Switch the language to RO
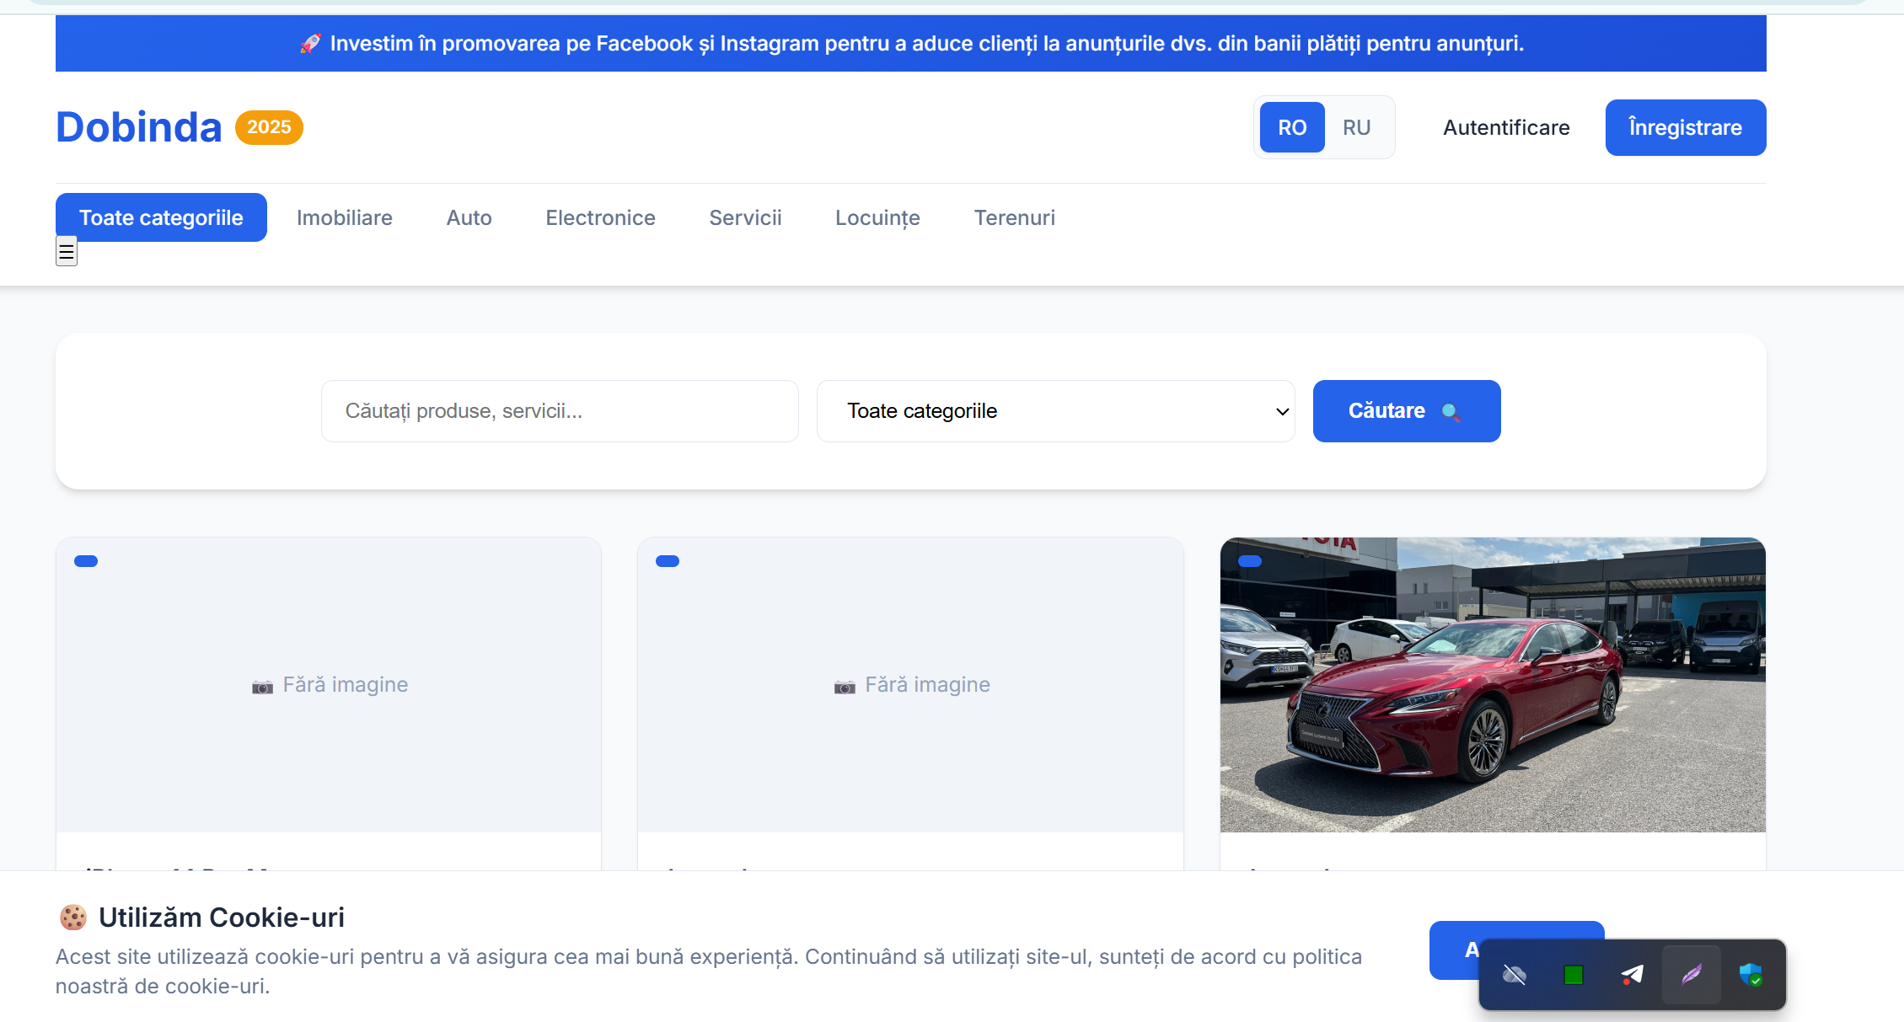The height and width of the screenshot is (1022, 1904). [1291, 127]
